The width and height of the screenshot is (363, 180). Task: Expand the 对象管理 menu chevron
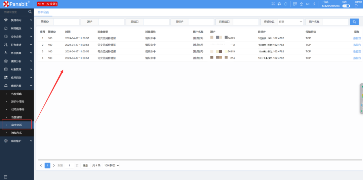tap(31, 69)
